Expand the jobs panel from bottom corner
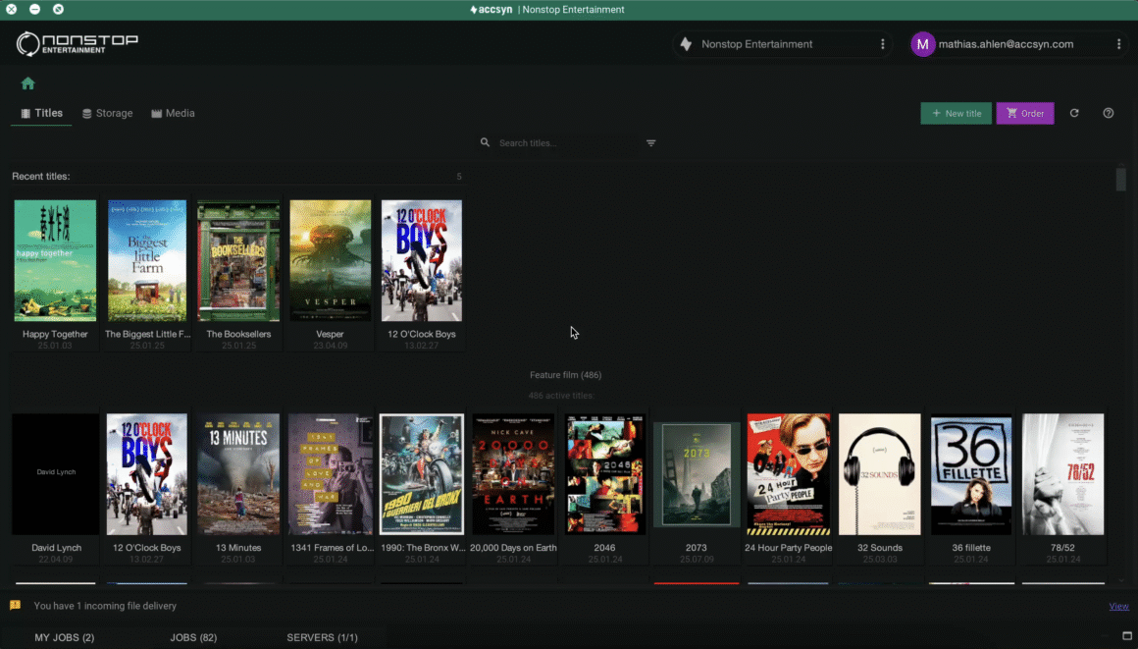 pyautogui.click(x=1126, y=636)
